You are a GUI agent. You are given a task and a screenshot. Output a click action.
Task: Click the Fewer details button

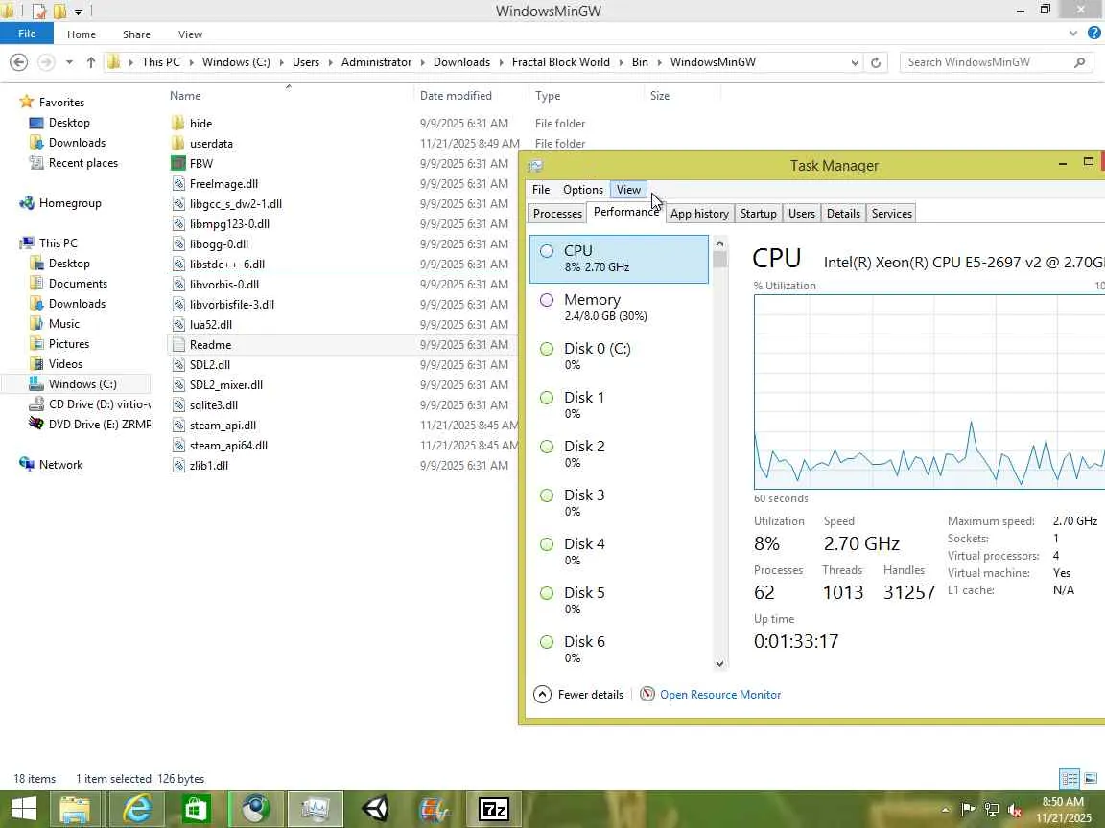point(578,694)
